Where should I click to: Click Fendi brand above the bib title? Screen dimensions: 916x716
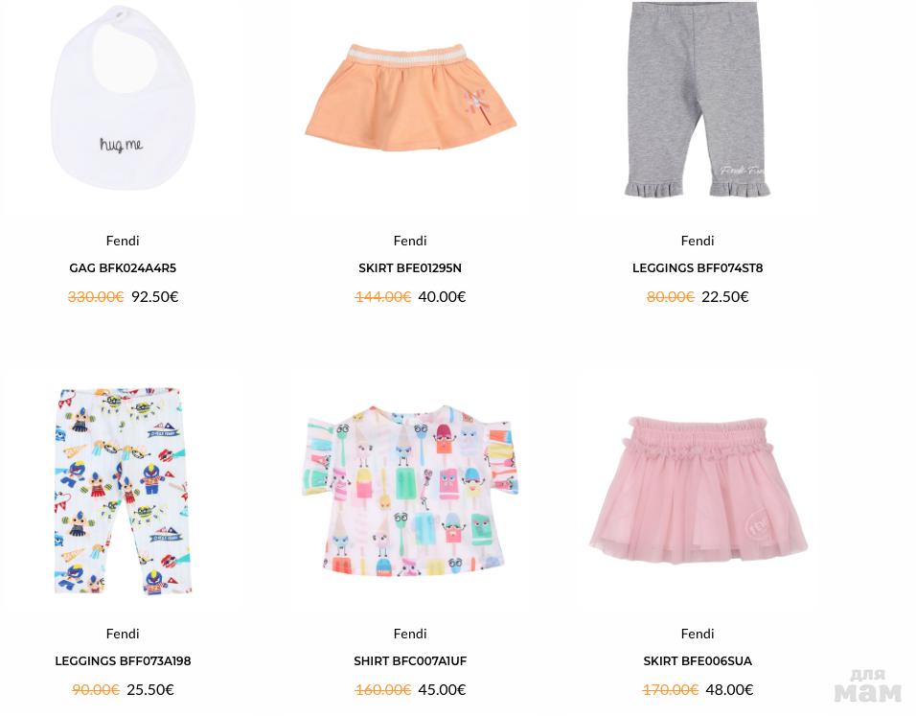pos(123,241)
